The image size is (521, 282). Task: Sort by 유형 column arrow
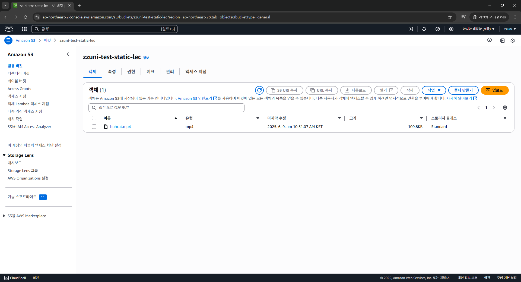tap(258, 118)
